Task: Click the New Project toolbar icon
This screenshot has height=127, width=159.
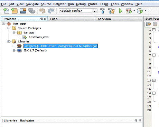Action: click(15, 11)
